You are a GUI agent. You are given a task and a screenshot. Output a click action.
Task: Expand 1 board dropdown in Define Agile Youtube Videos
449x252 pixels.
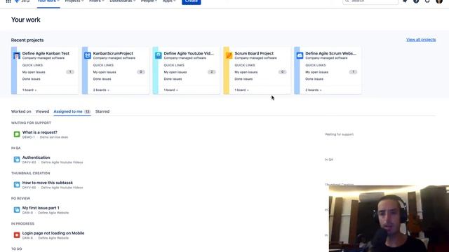pos(170,90)
